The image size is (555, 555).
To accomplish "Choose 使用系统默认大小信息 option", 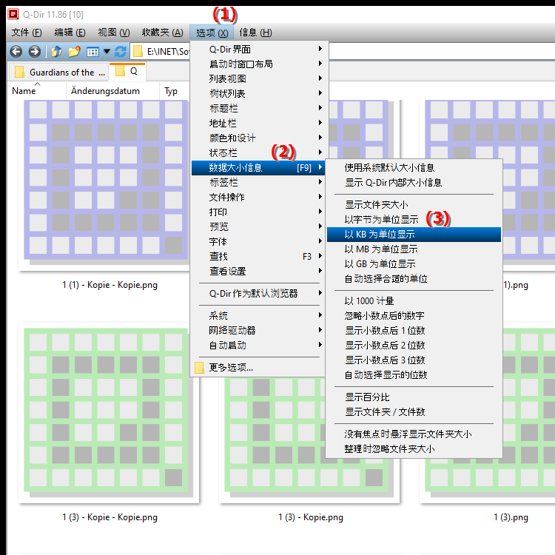I will 414,168.
